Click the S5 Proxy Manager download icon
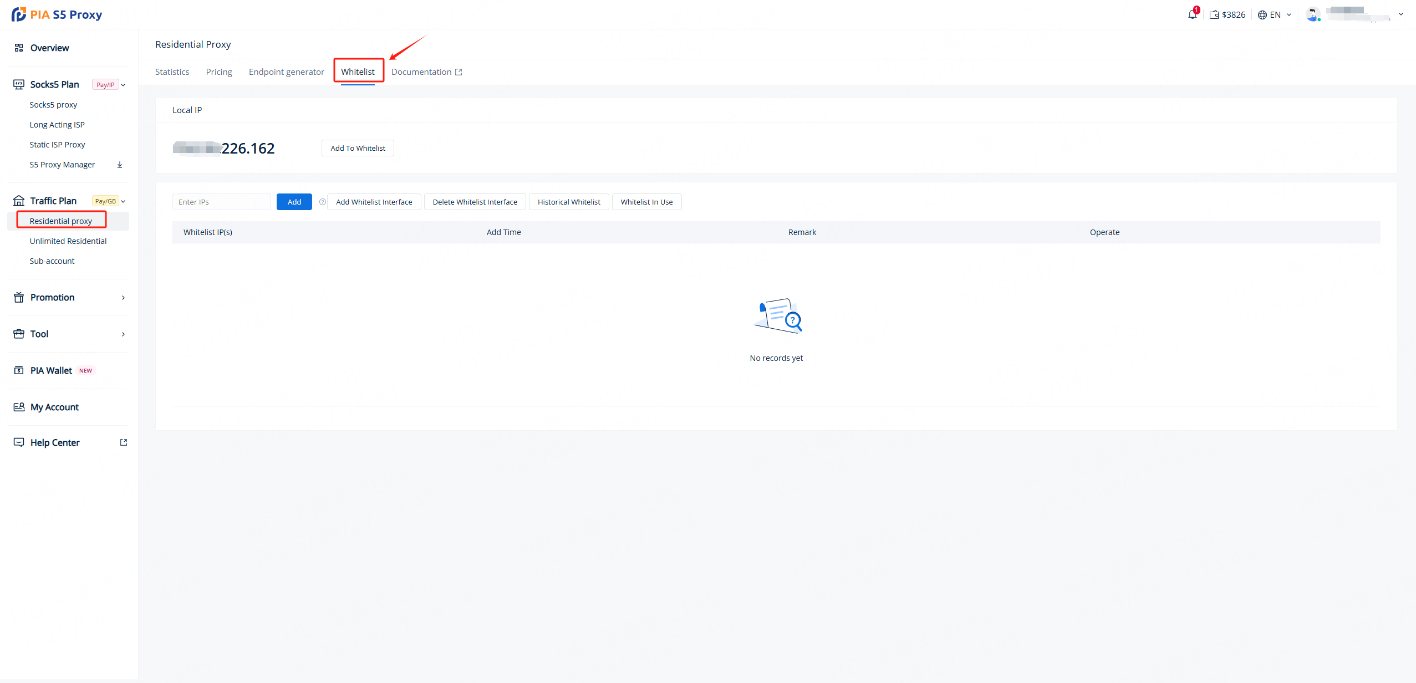This screenshot has height=683, width=1416. pyautogui.click(x=120, y=165)
